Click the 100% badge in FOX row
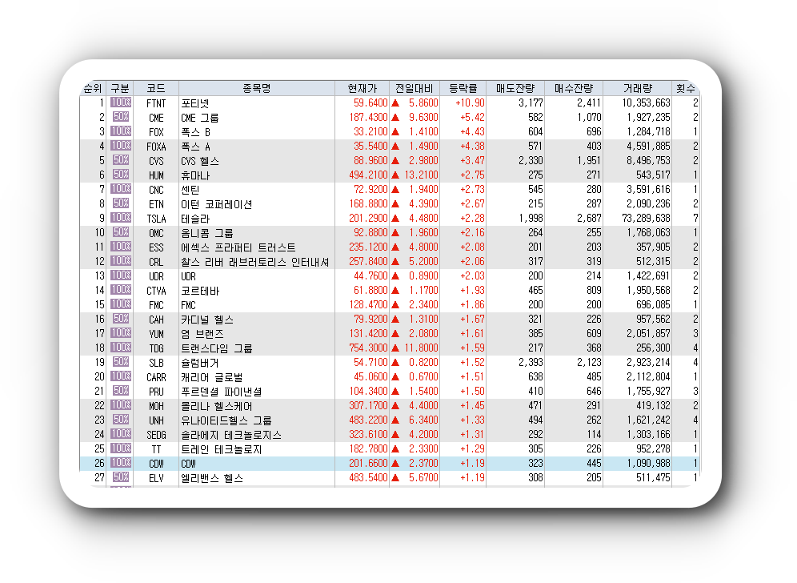 (121, 131)
